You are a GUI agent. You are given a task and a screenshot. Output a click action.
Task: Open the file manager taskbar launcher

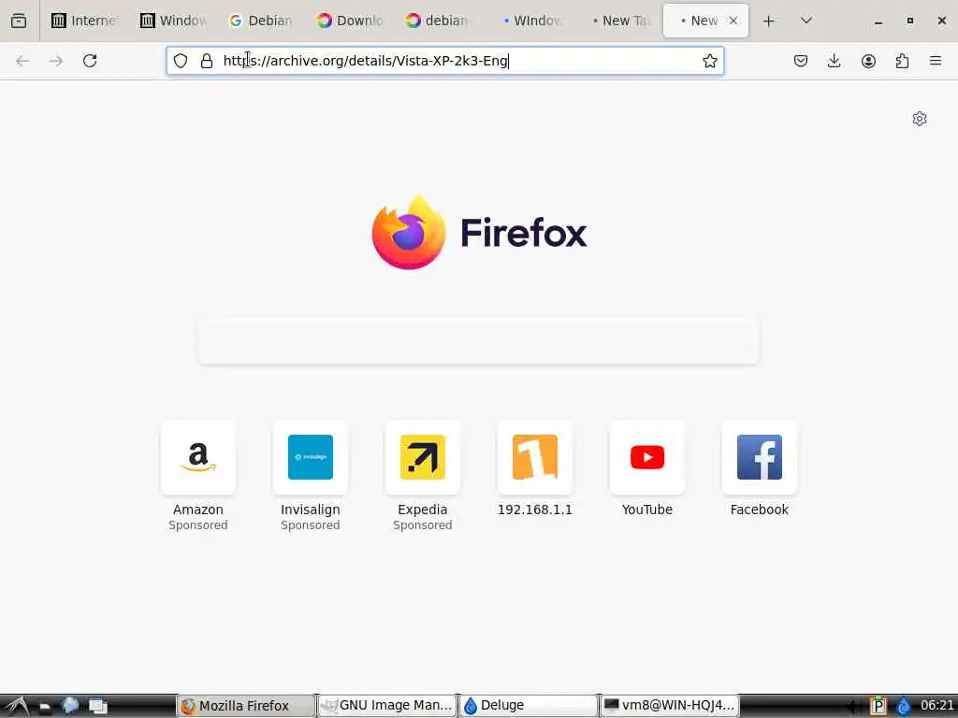point(45,707)
